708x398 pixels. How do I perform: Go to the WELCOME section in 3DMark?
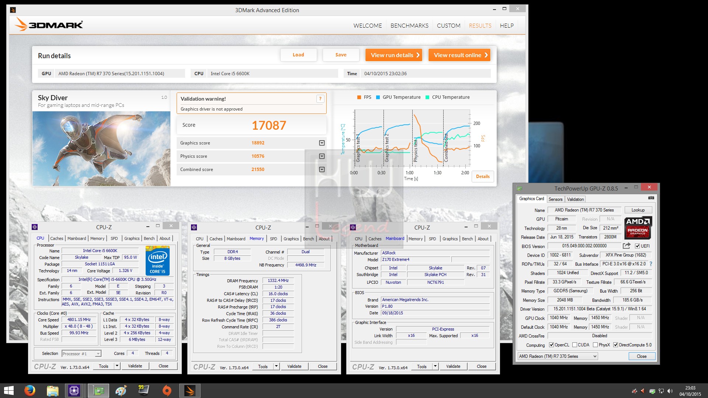point(368,26)
